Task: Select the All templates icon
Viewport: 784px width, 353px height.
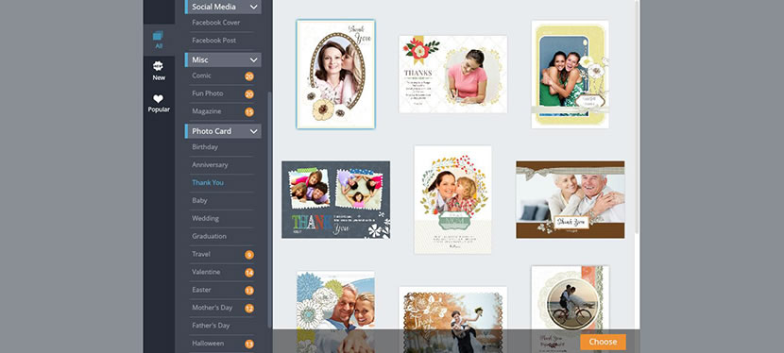Action: [x=159, y=40]
